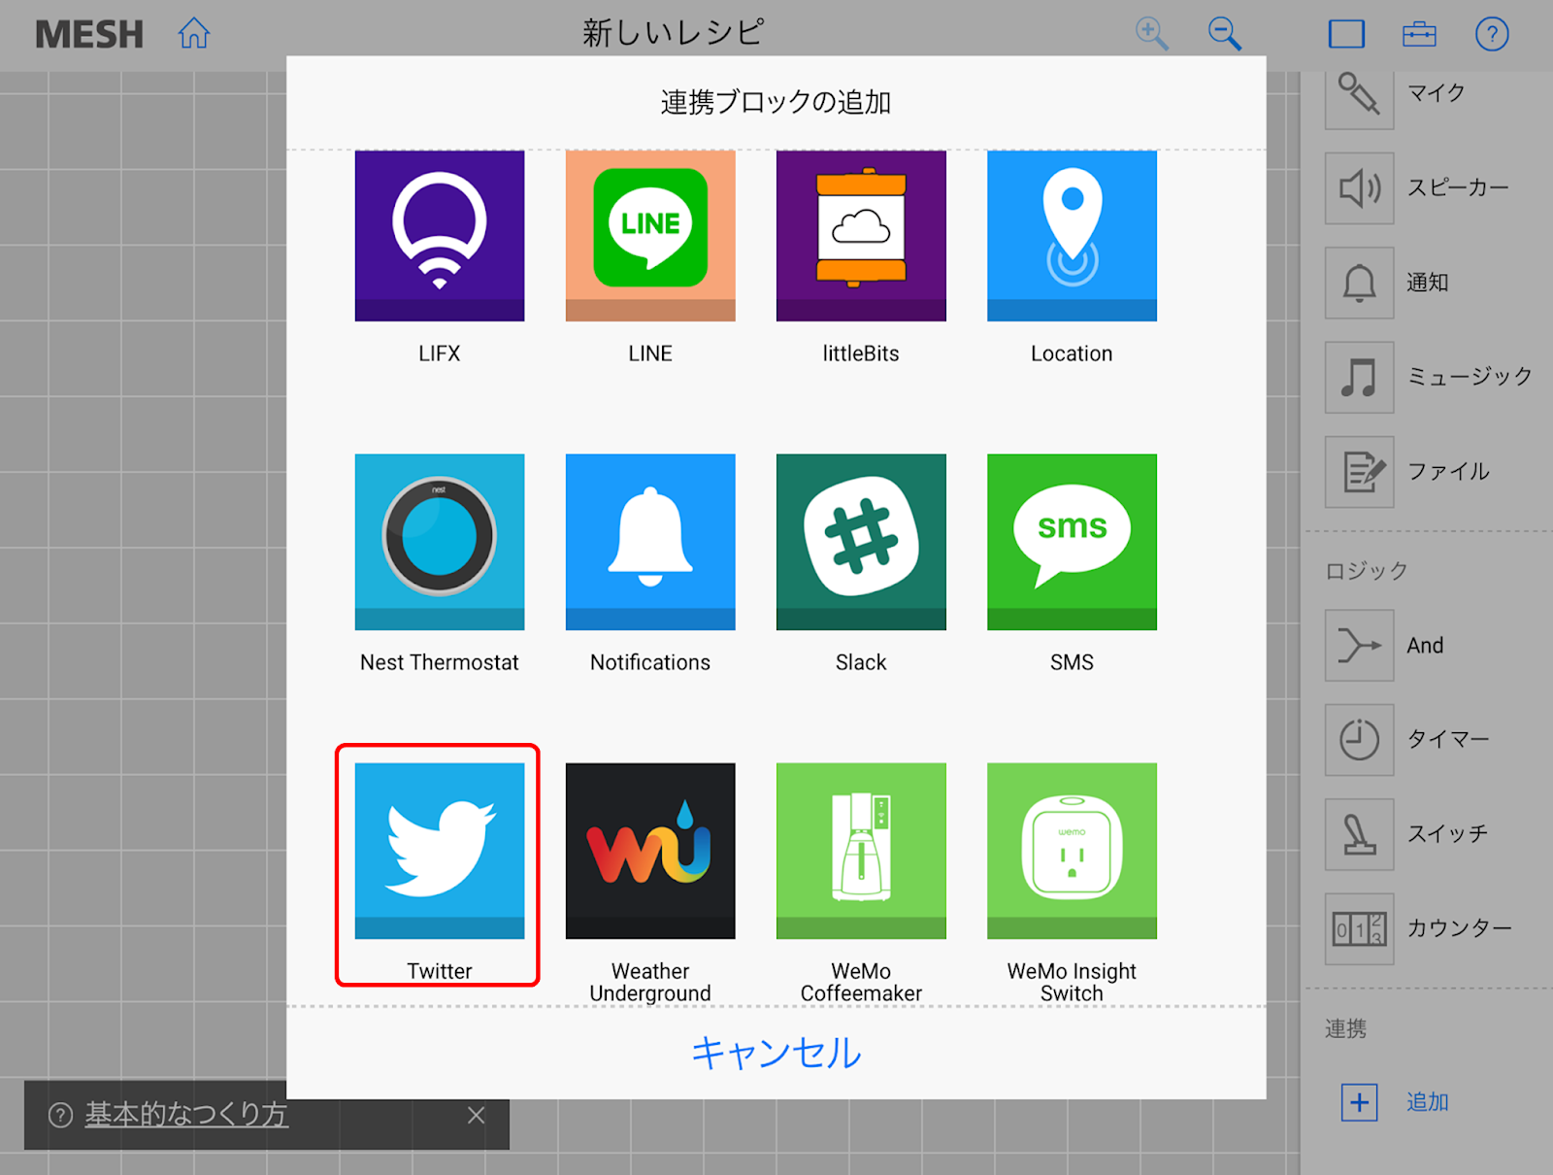Select the And logic block
The image size is (1553, 1175).
click(x=1360, y=646)
